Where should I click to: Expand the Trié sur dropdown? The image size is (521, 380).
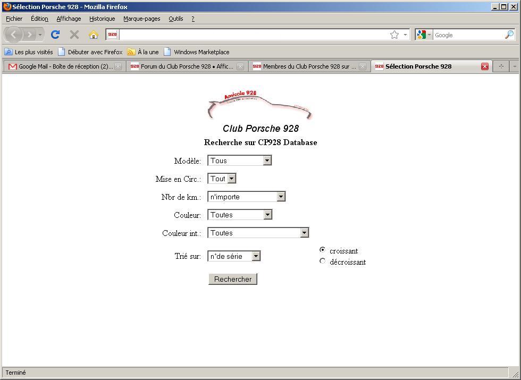click(x=234, y=256)
